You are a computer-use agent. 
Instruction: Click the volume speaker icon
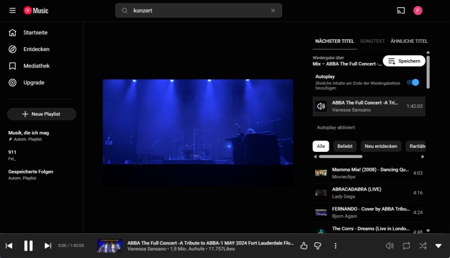pos(389,246)
